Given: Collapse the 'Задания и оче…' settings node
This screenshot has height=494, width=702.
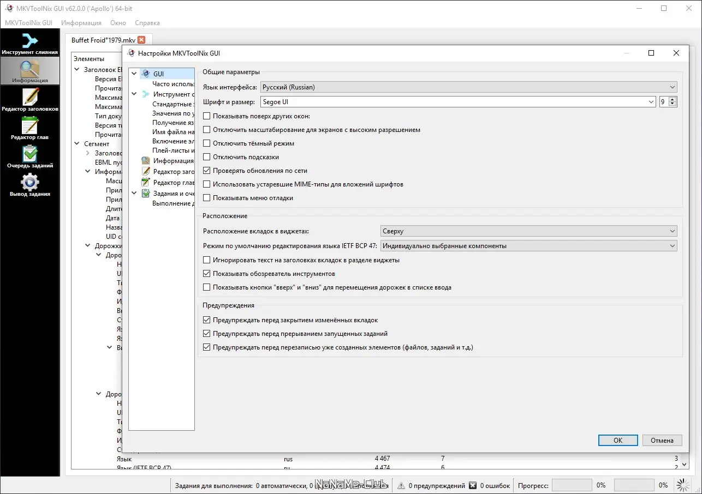Looking at the screenshot, I should coord(134,194).
